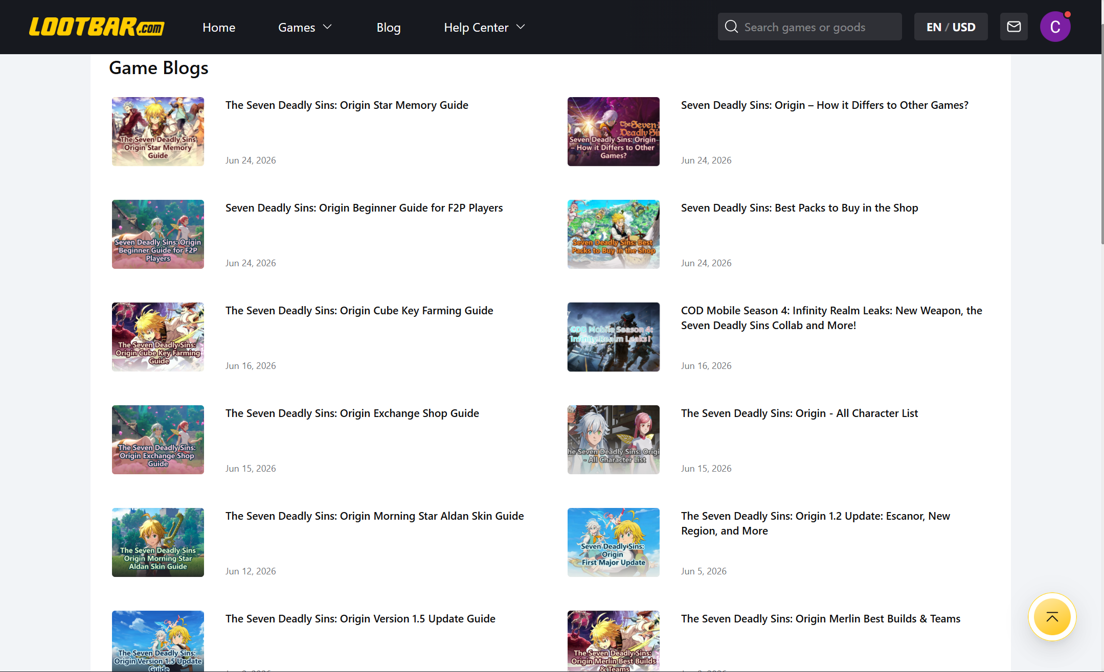Open Version 1.5 Update Guide article

pos(360,619)
